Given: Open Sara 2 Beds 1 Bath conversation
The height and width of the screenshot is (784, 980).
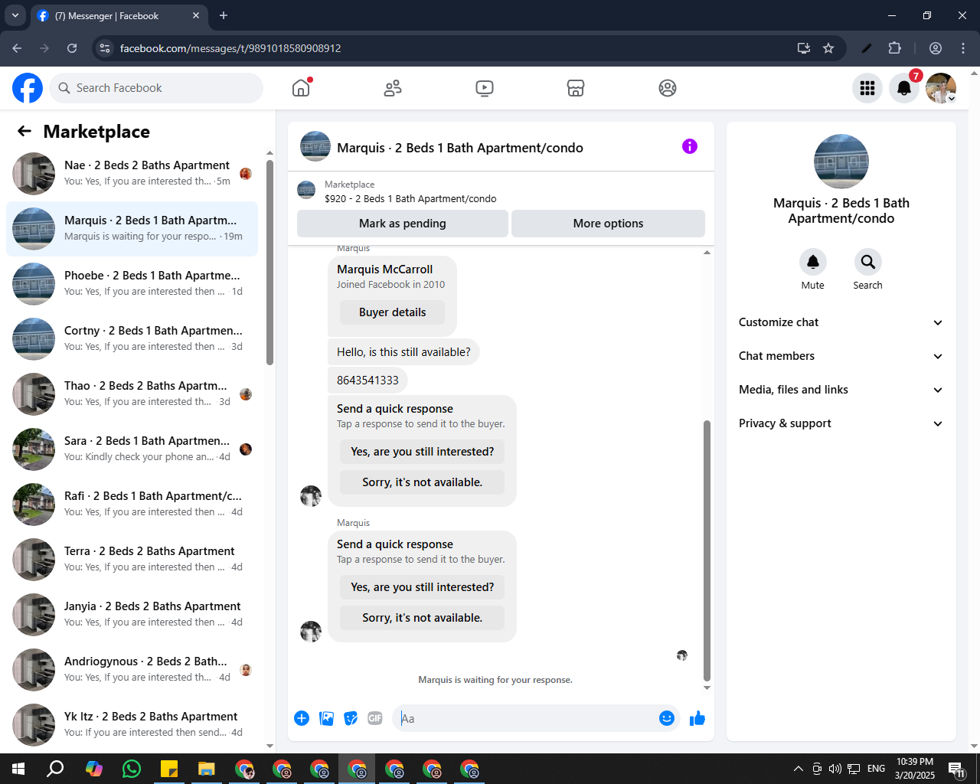Looking at the screenshot, I should [132, 449].
